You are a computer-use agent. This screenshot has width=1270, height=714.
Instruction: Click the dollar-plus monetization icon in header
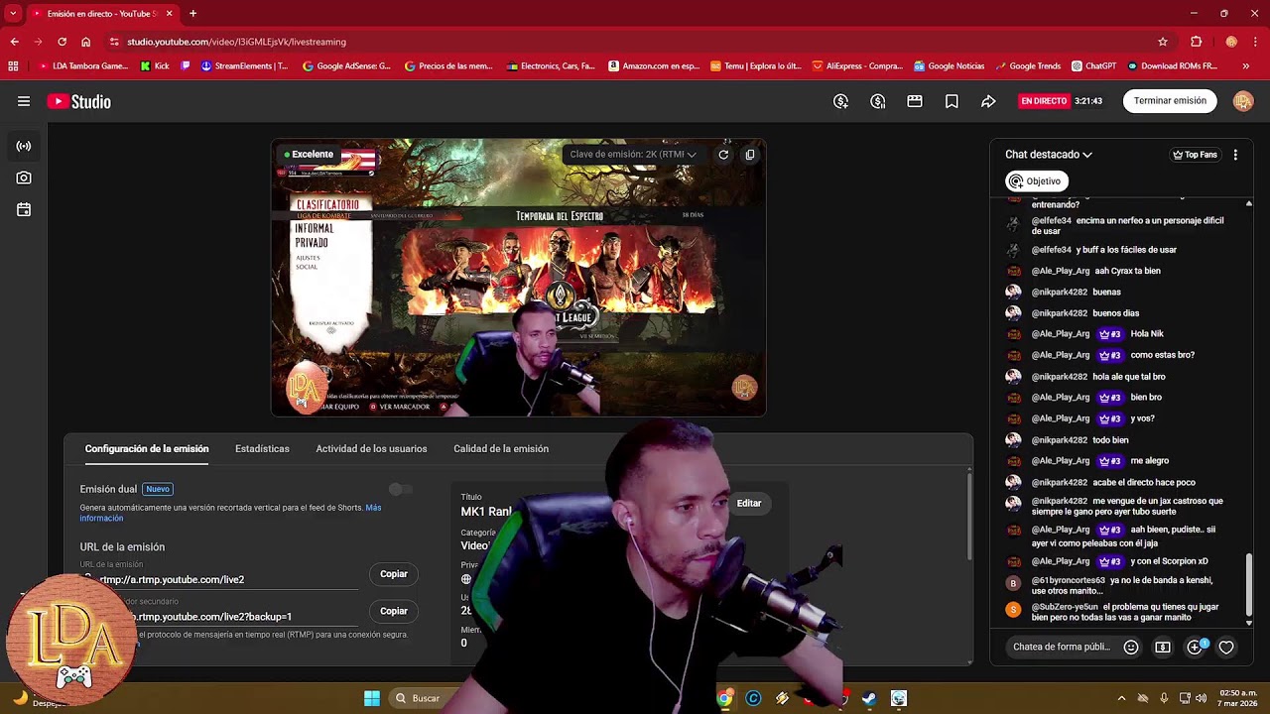tap(840, 101)
